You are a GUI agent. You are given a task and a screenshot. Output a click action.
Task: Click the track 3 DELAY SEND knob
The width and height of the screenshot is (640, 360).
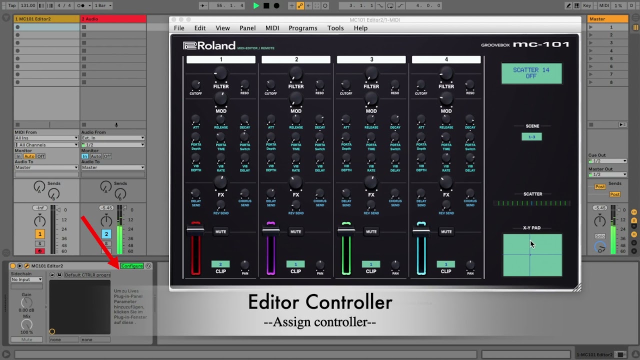tap(346, 193)
